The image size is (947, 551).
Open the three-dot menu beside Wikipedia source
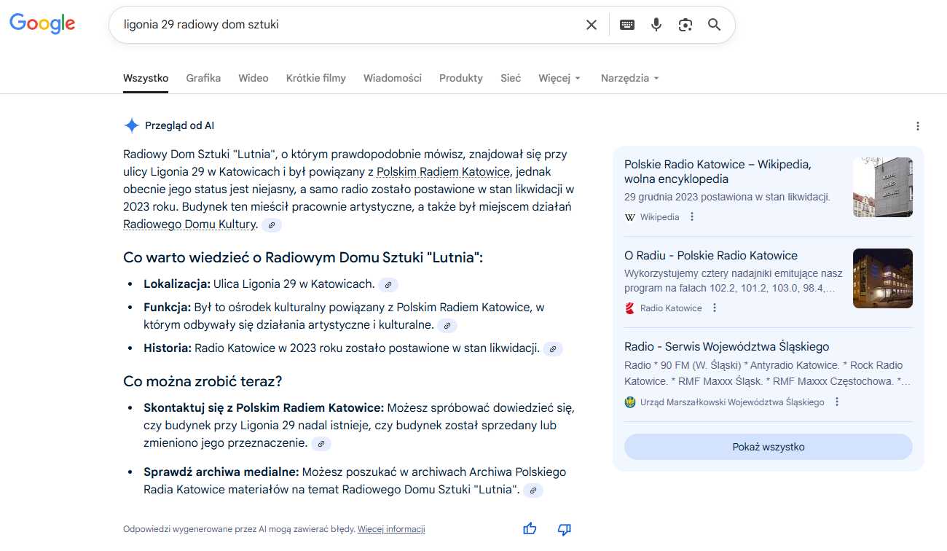click(x=692, y=217)
